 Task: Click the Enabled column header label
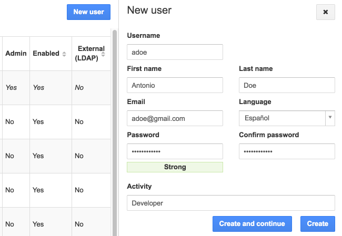click(x=46, y=54)
